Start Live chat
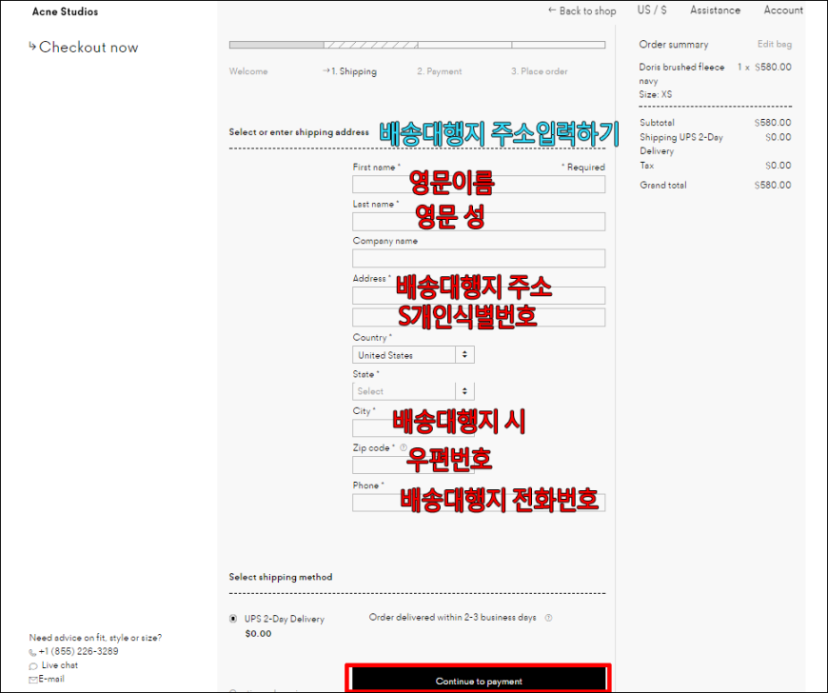The image size is (828, 693). pyautogui.click(x=60, y=665)
